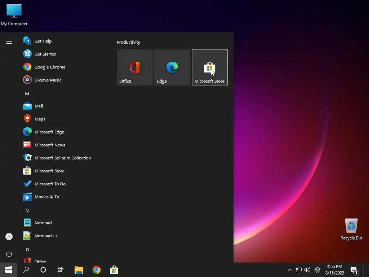Click the Windows Start button
This screenshot has width=369, height=277.
tap(9, 270)
